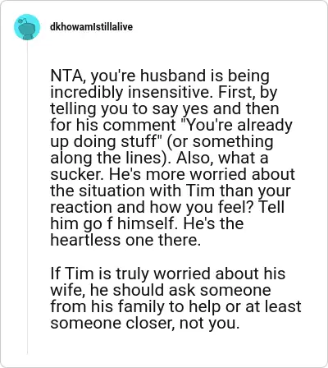Click the line 'telling you to say yes and then'

coord(165,109)
